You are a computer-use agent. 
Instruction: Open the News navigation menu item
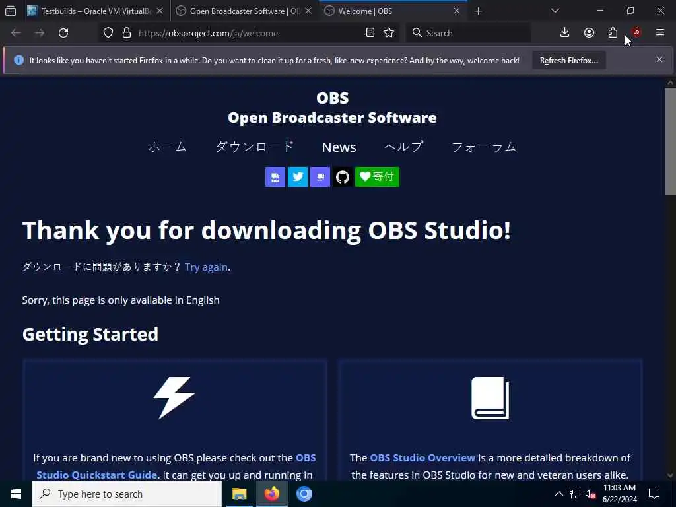point(339,147)
